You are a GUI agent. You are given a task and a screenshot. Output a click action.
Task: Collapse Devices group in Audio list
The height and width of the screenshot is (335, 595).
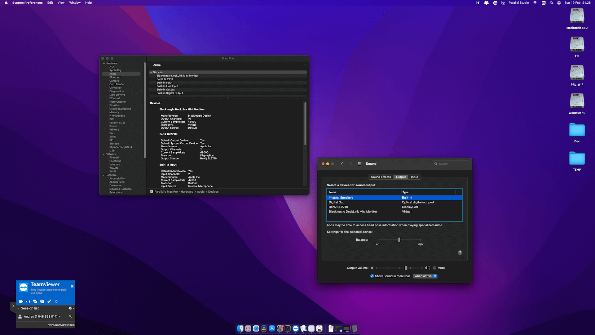(x=151, y=72)
